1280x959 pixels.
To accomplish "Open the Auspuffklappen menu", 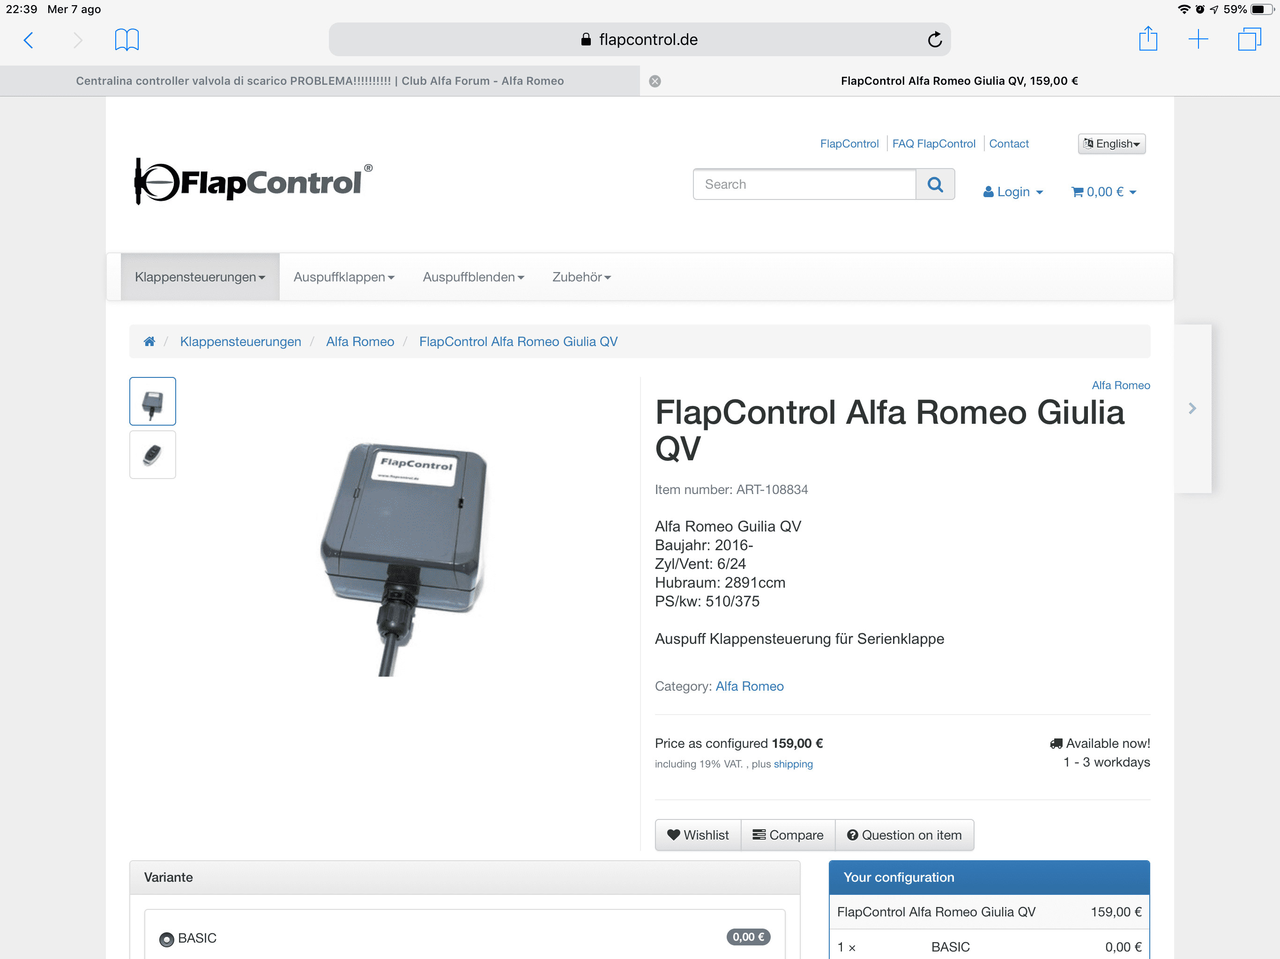I will [x=344, y=276].
